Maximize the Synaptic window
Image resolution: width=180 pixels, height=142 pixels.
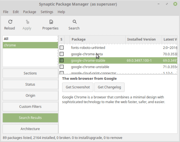(167, 4)
